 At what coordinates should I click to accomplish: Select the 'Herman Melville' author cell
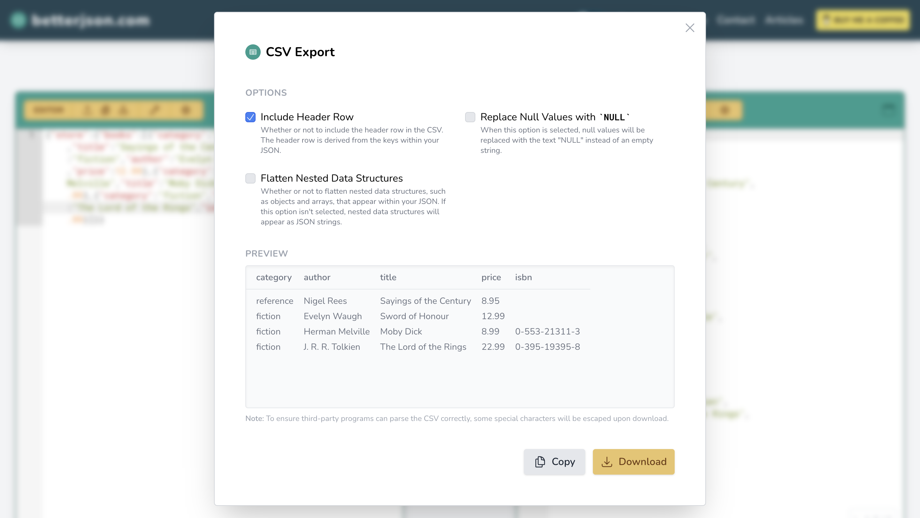pyautogui.click(x=336, y=331)
